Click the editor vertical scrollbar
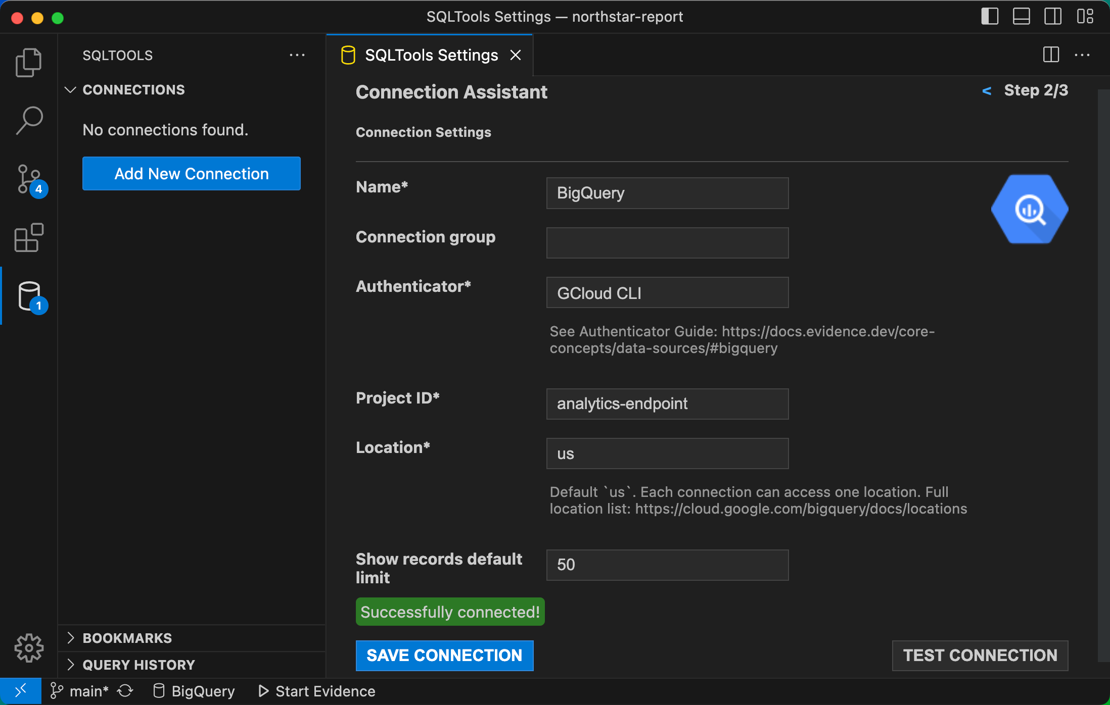 tap(1103, 375)
